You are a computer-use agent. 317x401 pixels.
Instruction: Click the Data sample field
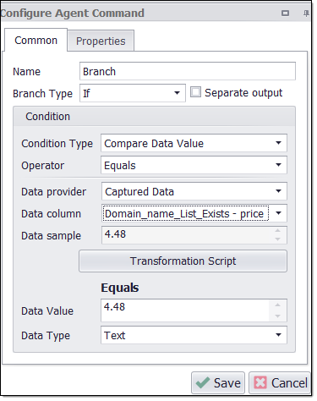click(194, 235)
